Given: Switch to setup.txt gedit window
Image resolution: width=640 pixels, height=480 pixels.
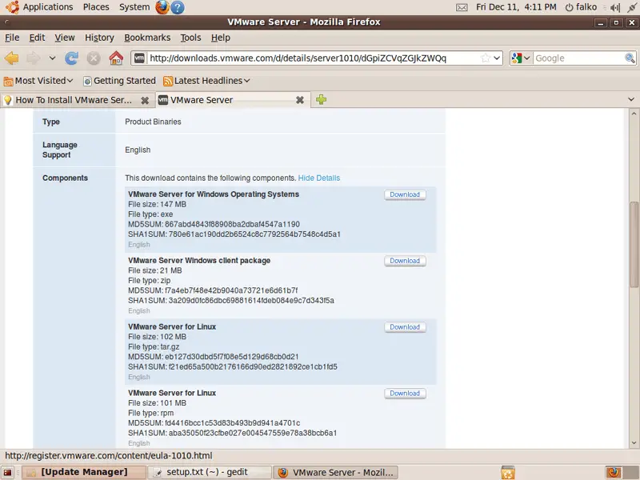Looking at the screenshot, I should click(x=210, y=472).
